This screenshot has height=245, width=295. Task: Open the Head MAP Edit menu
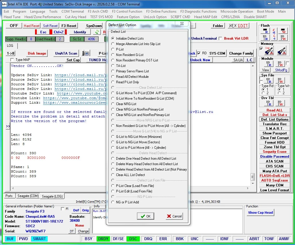[206, 17]
